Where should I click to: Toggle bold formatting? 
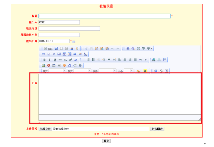pos(44,60)
